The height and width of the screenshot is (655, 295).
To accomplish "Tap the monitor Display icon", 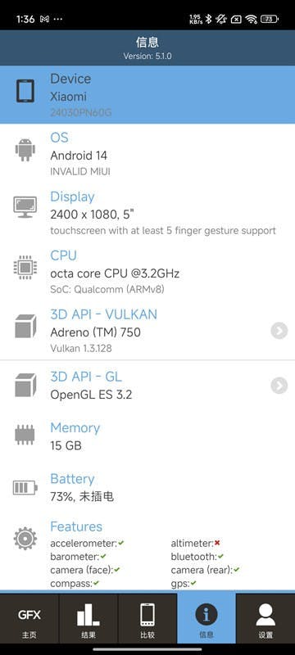I will (x=25, y=207).
